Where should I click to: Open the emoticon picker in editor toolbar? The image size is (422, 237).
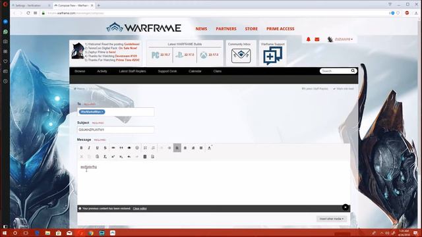point(137,147)
